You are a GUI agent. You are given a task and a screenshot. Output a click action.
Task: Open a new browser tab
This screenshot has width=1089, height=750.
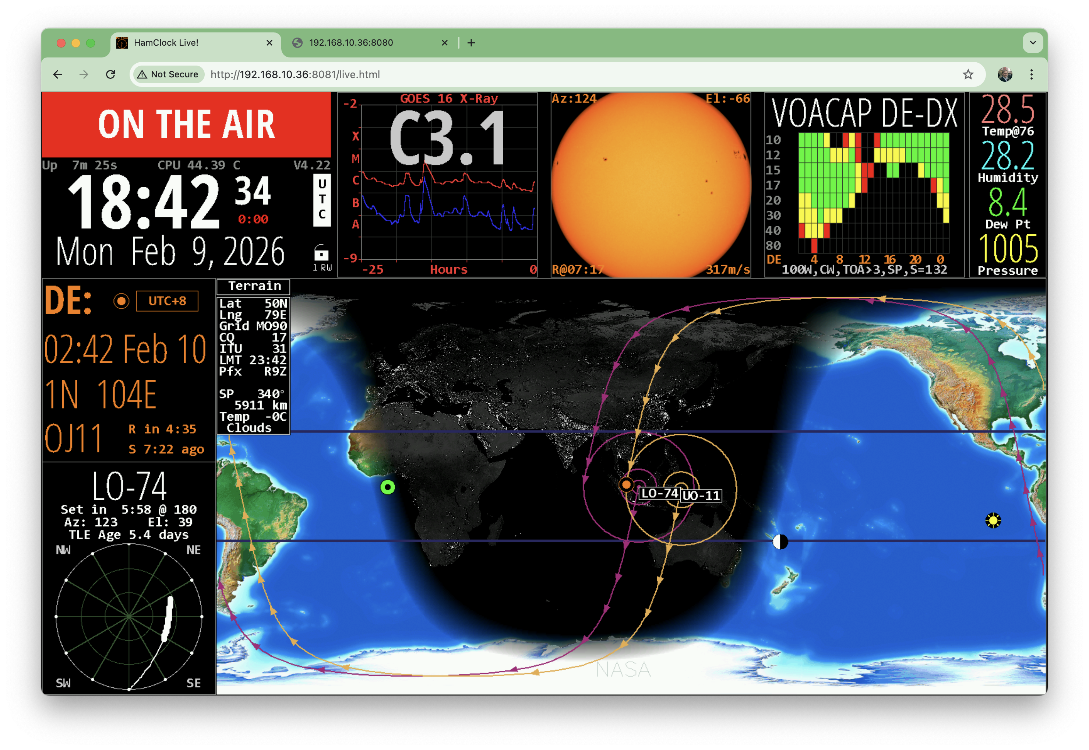[x=471, y=43]
